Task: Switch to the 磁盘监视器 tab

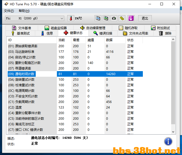Action: [56, 28]
